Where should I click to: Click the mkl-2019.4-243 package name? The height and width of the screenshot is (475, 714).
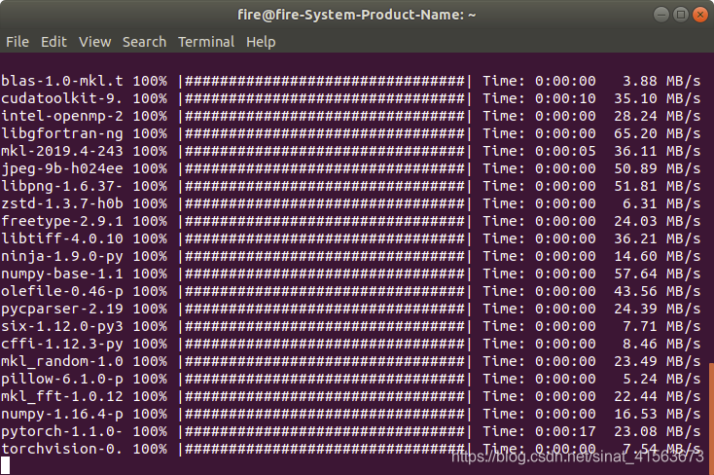click(x=62, y=151)
